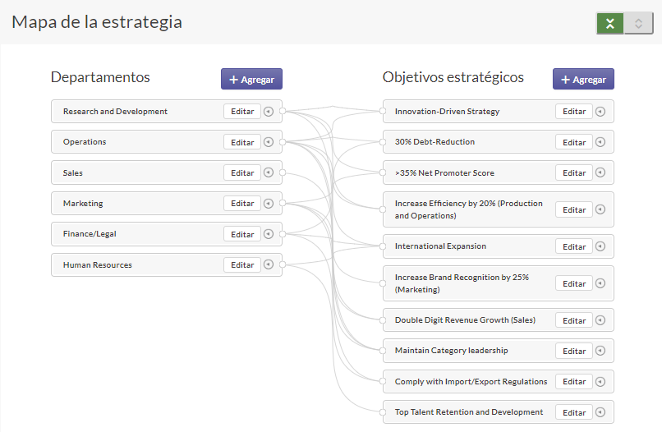Click the arrow icon on the Sales row

pyautogui.click(x=269, y=173)
